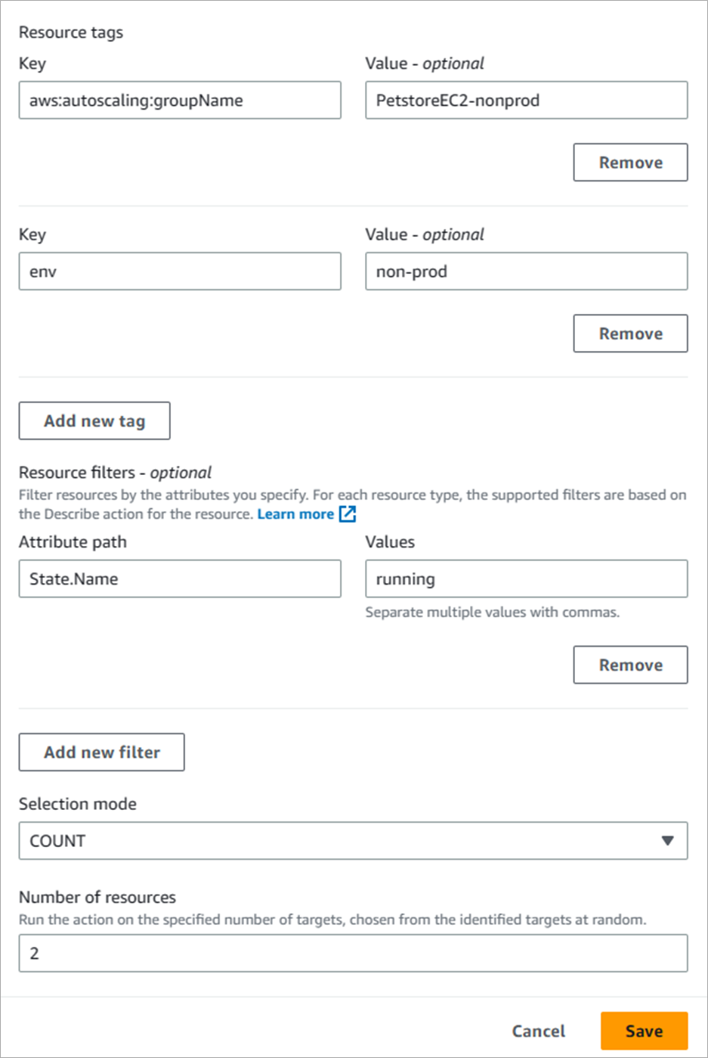Image resolution: width=708 pixels, height=1058 pixels.
Task: Click the Attribute path label
Action: tap(73, 542)
